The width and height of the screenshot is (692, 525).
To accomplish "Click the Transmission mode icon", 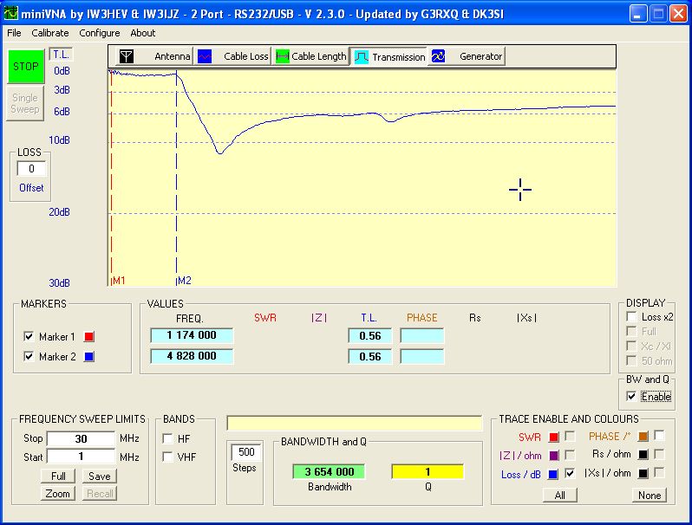I will [x=361, y=56].
